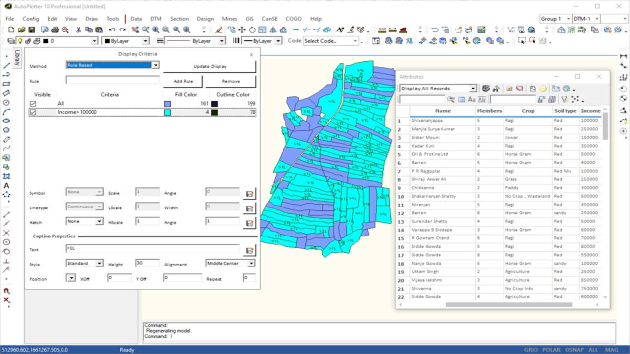Click the Copy icon in toolbar
The image size is (630, 354).
[x=88, y=30]
